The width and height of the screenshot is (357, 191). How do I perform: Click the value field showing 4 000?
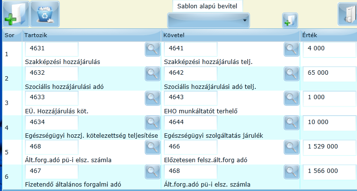(330, 49)
